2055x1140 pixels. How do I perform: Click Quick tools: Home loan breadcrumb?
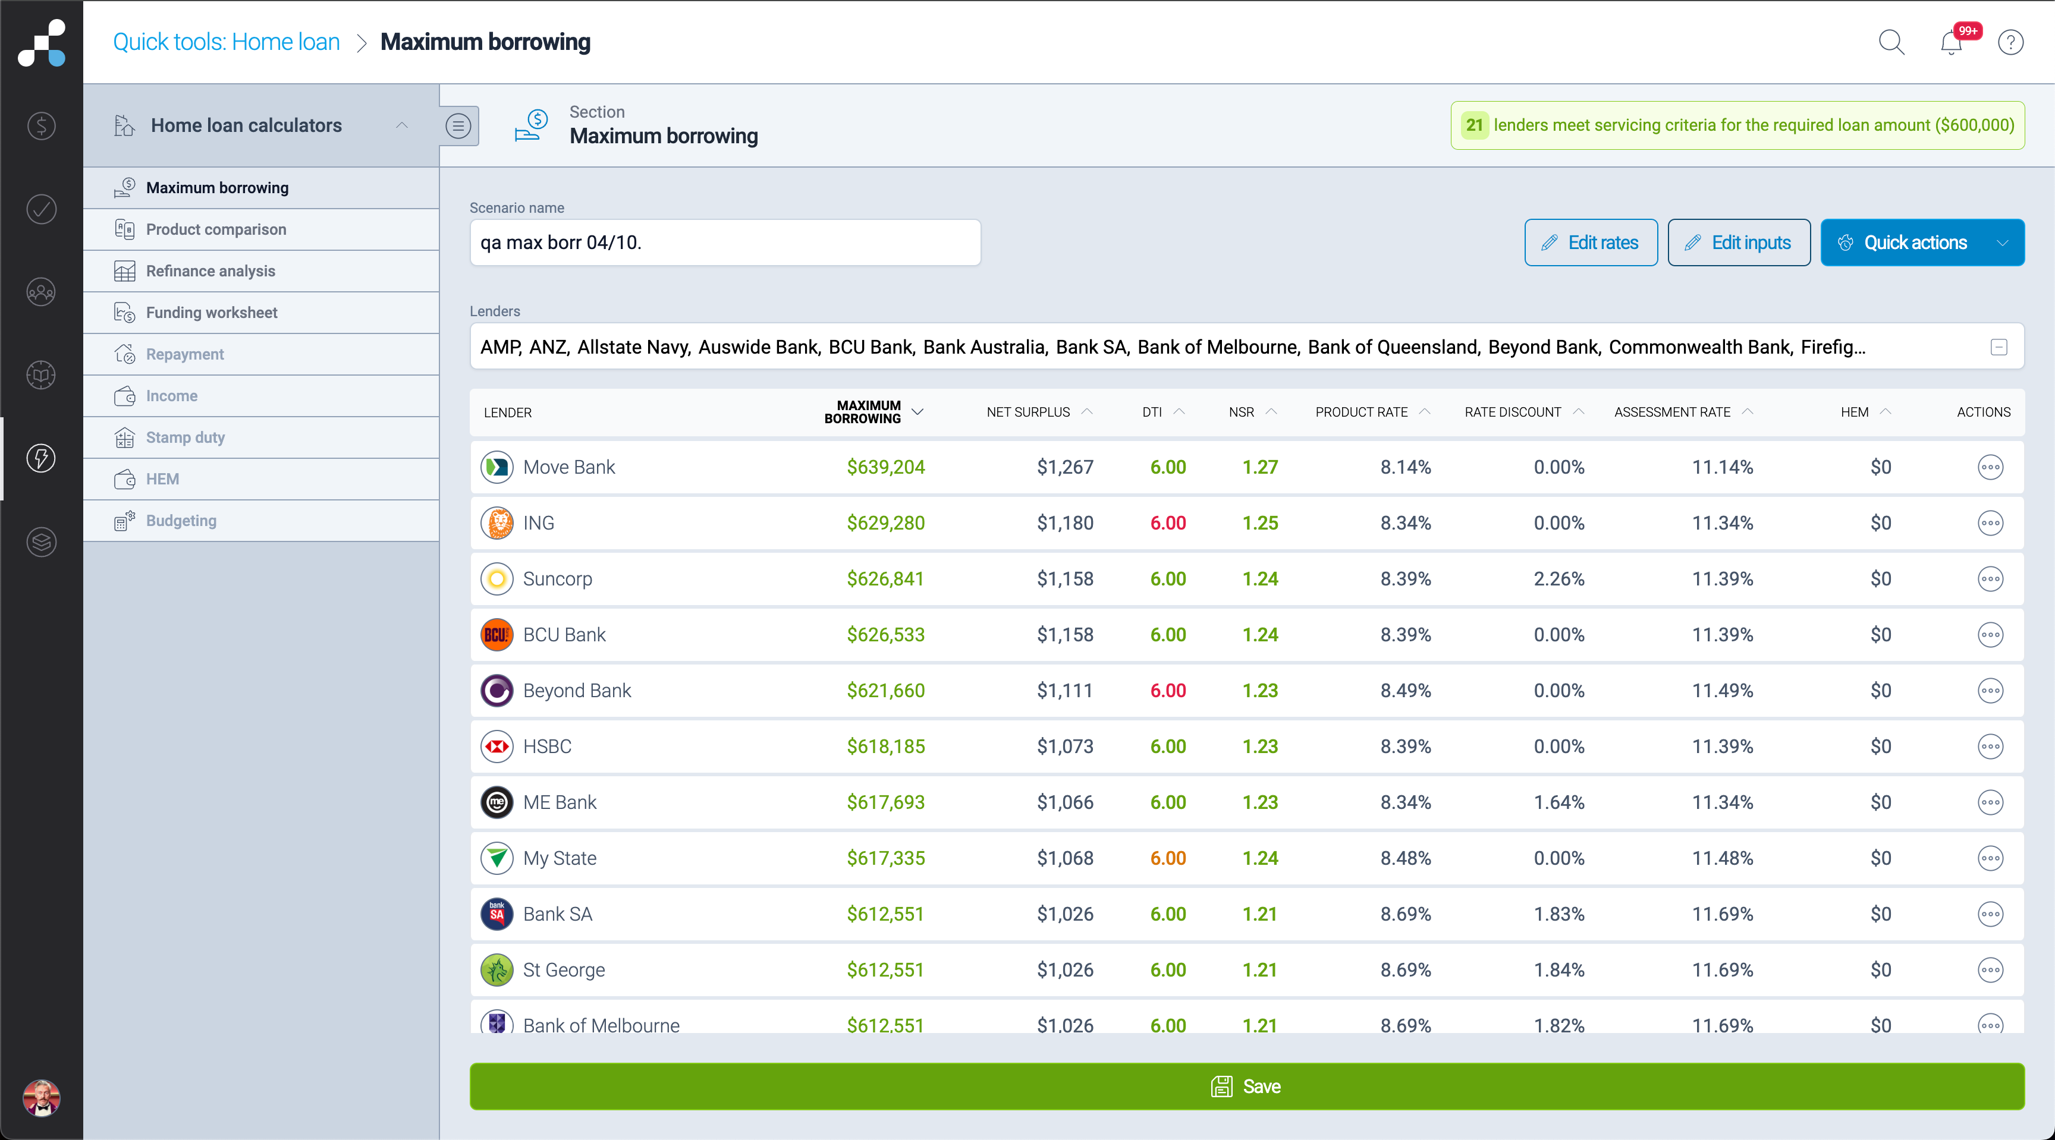[227, 42]
